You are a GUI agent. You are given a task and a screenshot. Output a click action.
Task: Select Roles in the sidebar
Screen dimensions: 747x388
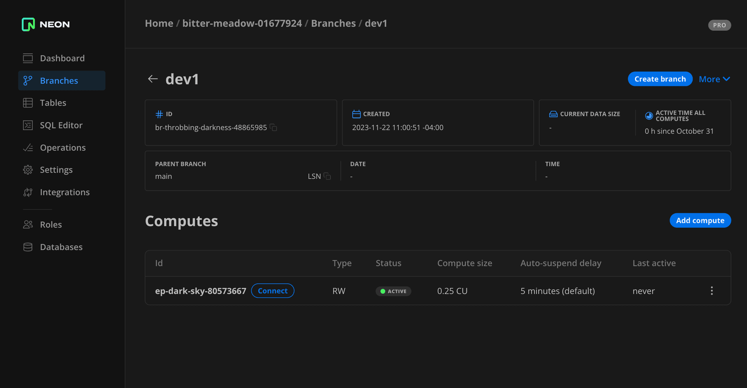tap(51, 225)
